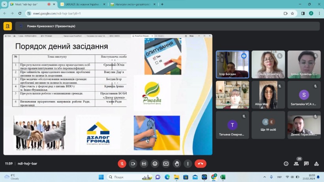Turn on captions with the CC button
Screen dimensions: 324x182
144,163
